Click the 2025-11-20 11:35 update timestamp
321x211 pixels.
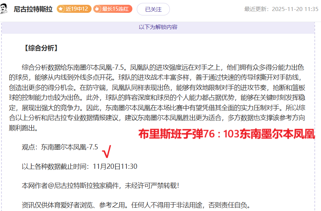pyautogui.click(x=295, y=9)
